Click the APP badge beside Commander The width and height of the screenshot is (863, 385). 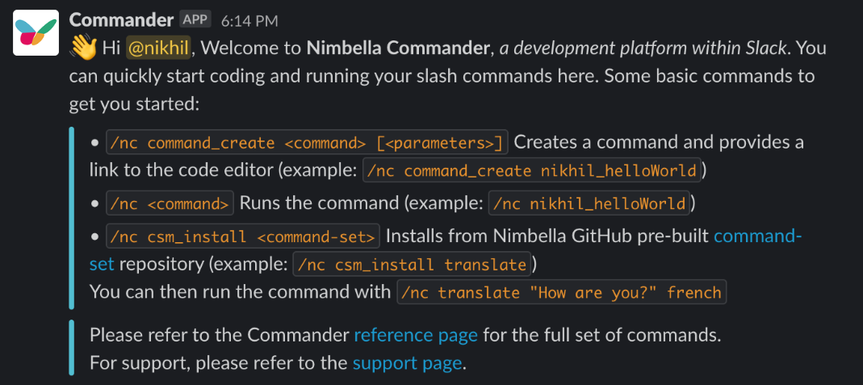click(196, 19)
